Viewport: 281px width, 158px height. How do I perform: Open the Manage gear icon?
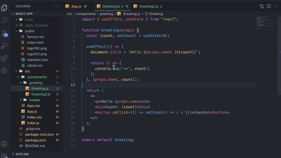[4, 155]
